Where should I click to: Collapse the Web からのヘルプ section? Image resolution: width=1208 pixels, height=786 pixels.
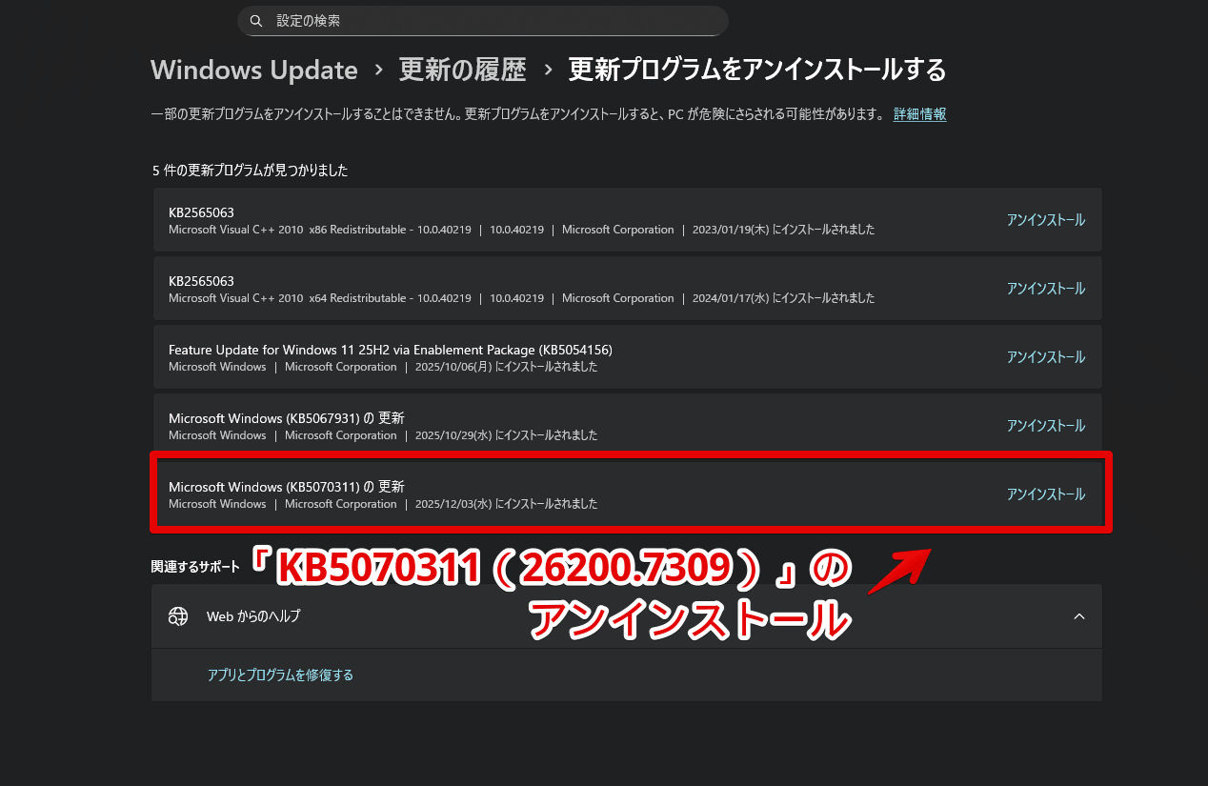pyautogui.click(x=1078, y=615)
